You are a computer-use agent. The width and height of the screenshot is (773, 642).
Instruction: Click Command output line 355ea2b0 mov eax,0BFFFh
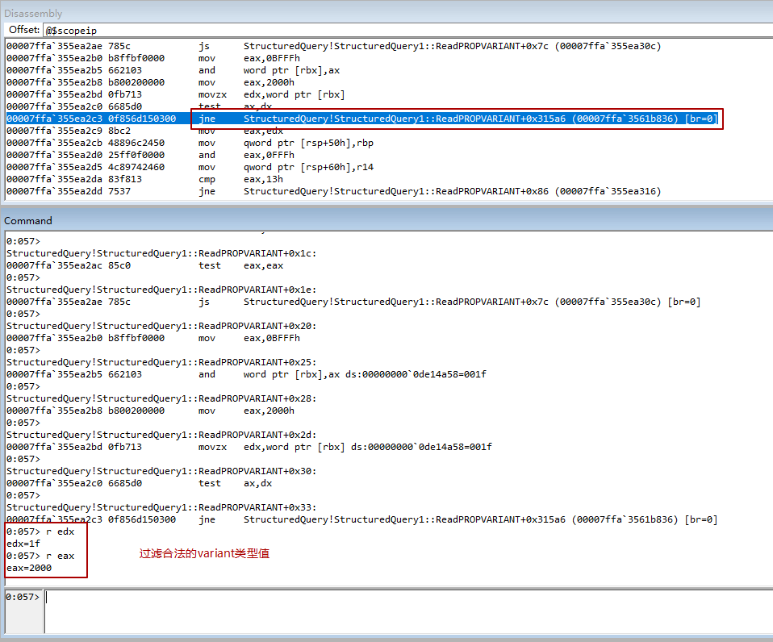pos(153,338)
